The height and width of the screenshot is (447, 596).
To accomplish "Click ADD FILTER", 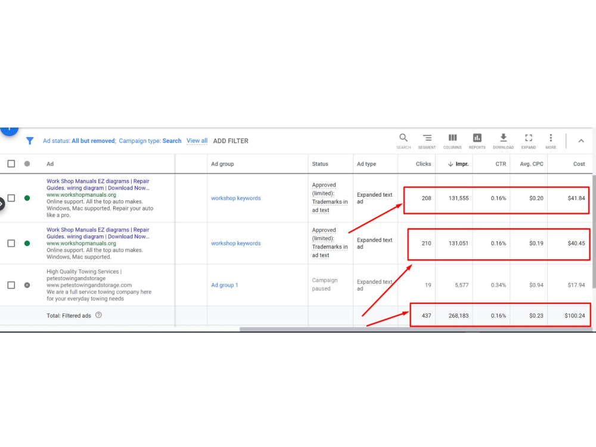I will pyautogui.click(x=231, y=141).
